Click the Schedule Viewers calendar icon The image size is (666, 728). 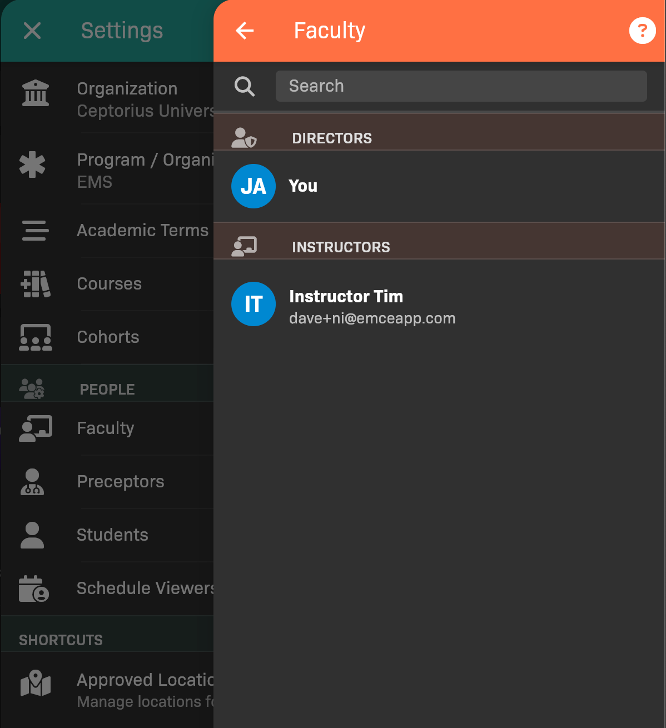click(33, 589)
